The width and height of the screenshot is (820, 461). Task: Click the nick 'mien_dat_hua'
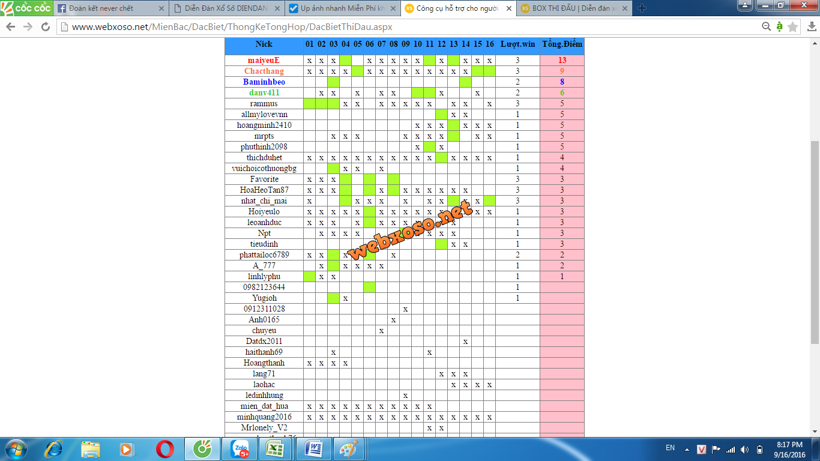click(x=264, y=406)
